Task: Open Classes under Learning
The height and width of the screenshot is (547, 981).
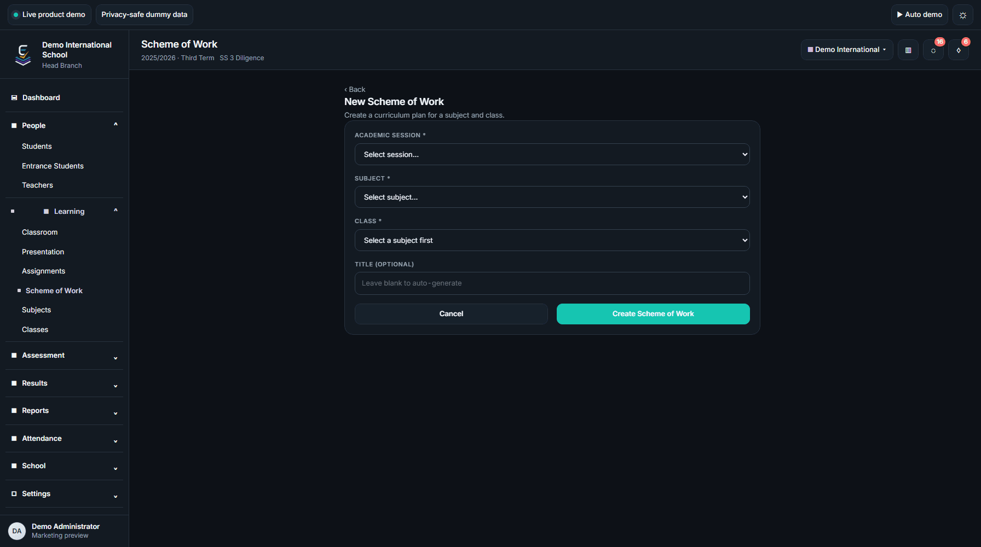Action: point(35,330)
